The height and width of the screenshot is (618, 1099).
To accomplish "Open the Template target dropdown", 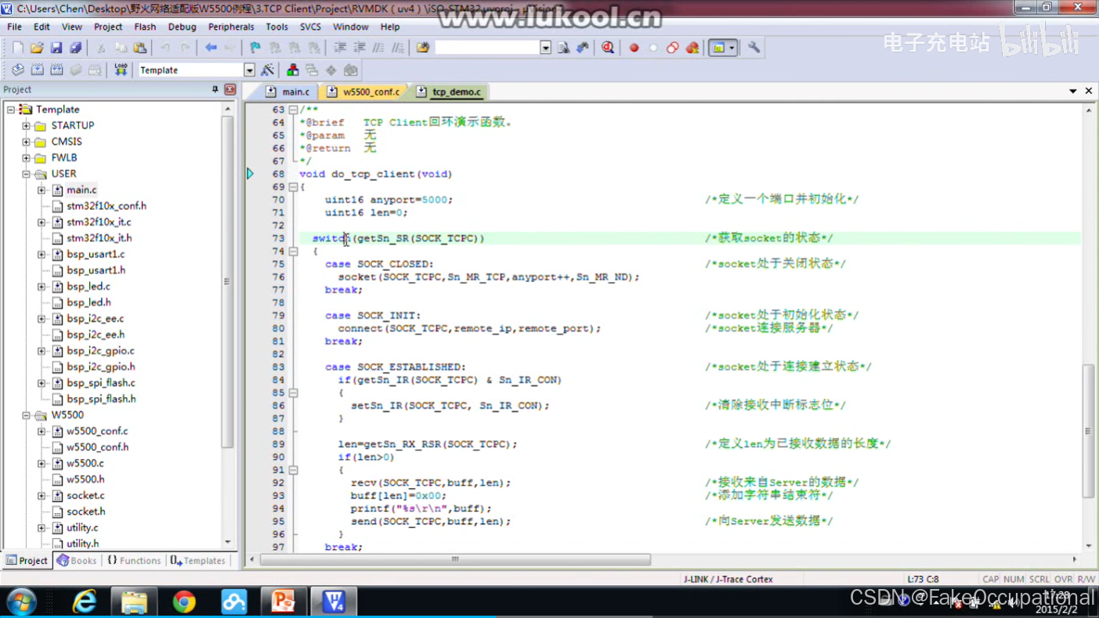I will click(249, 70).
